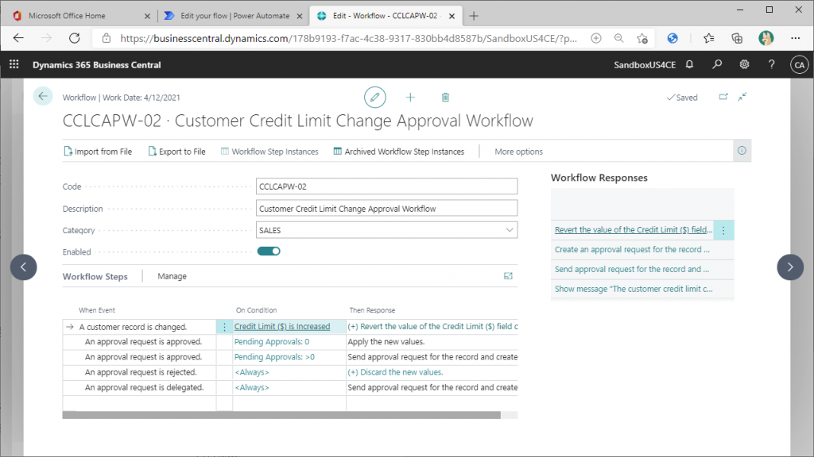
Task: Expand the Category dropdown
Action: point(510,230)
